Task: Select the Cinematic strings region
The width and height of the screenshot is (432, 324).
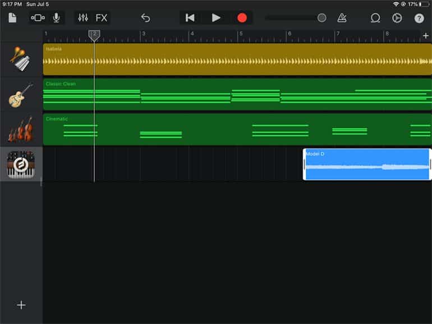Action: pyautogui.click(x=237, y=129)
